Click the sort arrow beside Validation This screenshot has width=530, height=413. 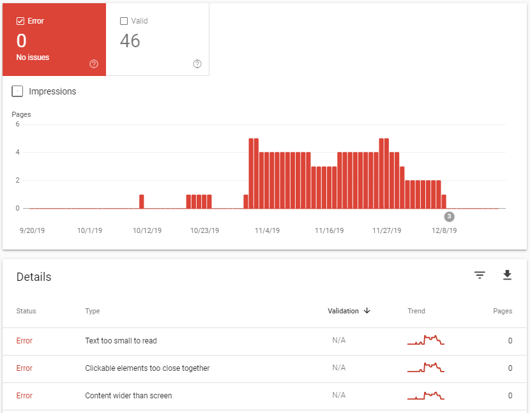tap(367, 311)
